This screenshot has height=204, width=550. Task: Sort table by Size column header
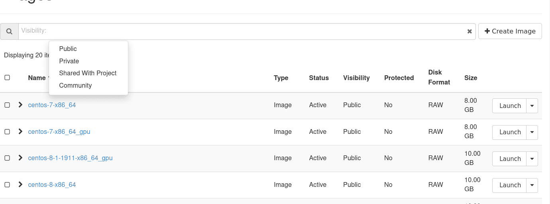pos(470,78)
